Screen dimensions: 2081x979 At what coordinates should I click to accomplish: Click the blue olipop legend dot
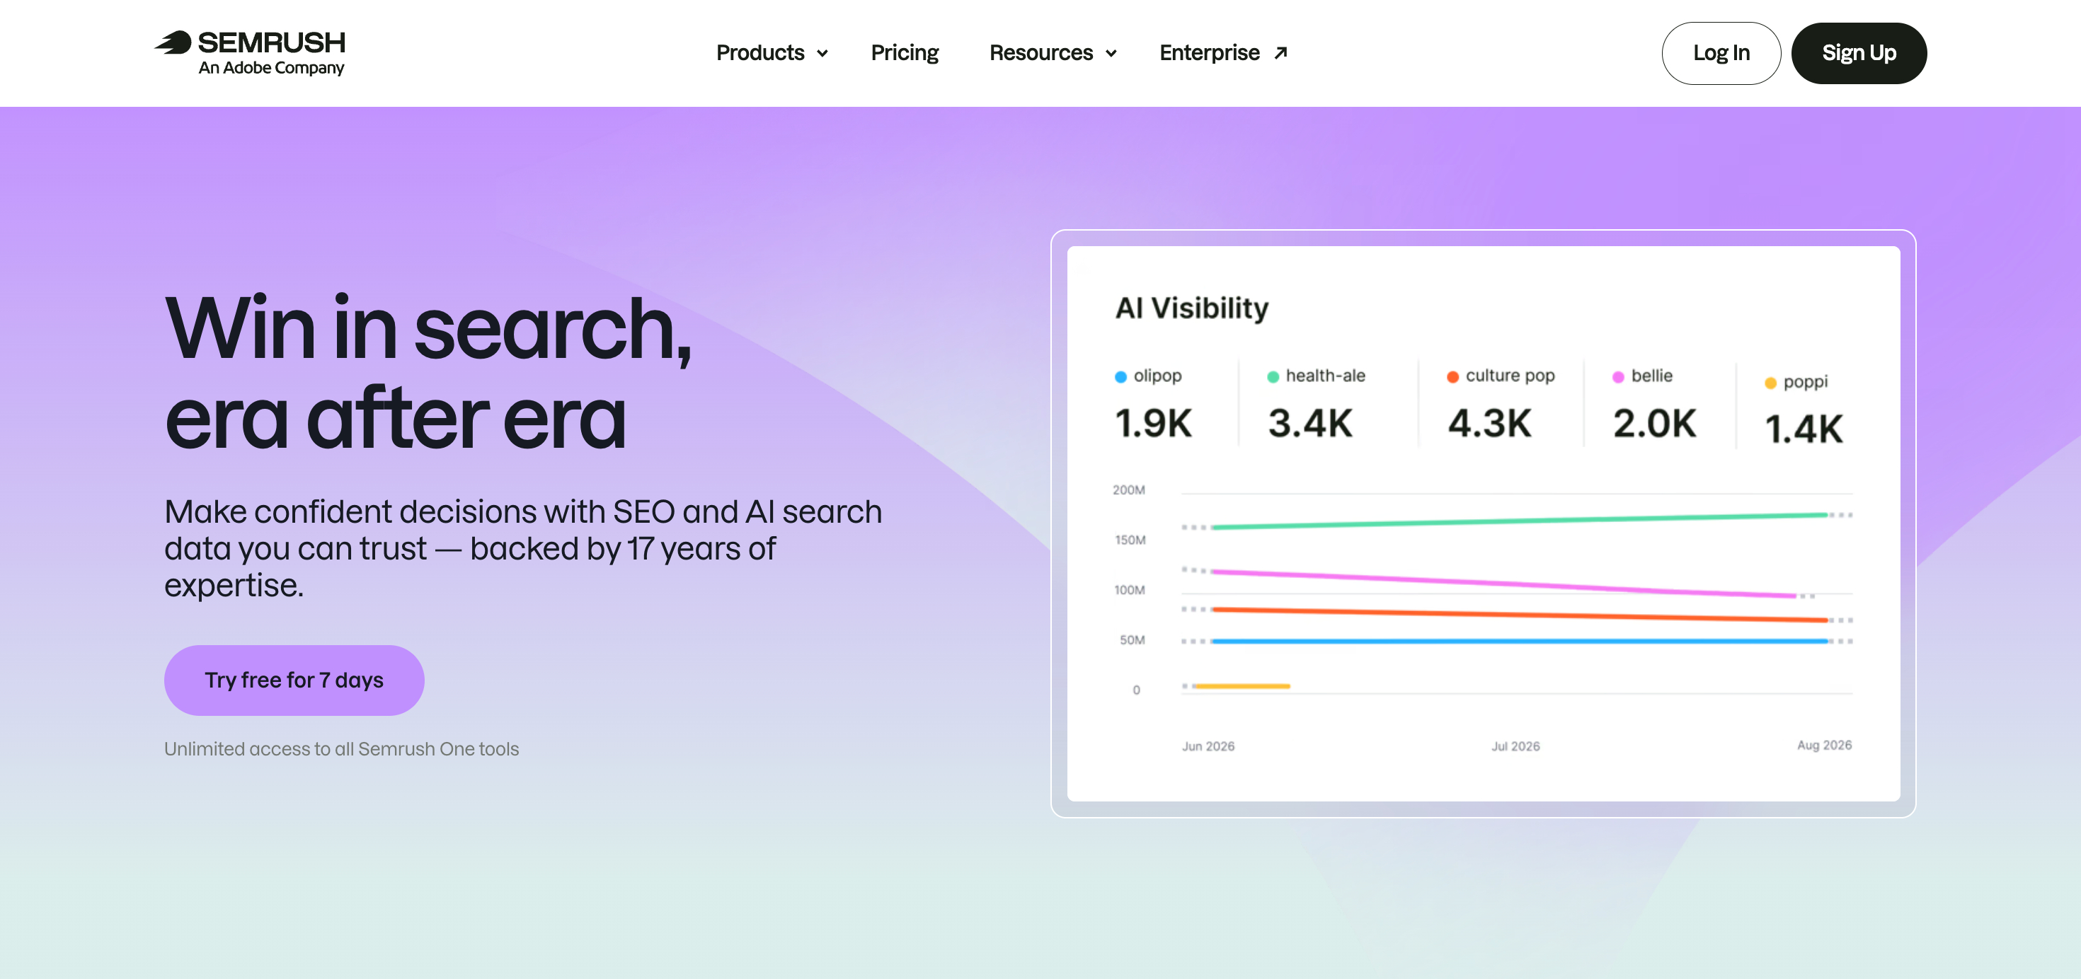[x=1120, y=377]
